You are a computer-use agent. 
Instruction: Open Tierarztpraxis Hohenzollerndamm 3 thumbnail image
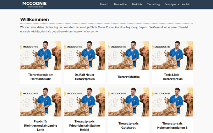tap(173, 102)
